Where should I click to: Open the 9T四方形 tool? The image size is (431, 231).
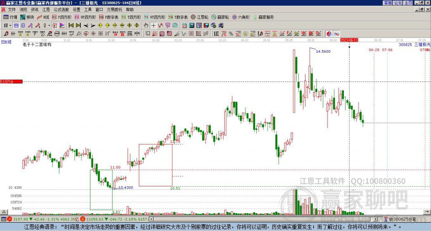154,17
